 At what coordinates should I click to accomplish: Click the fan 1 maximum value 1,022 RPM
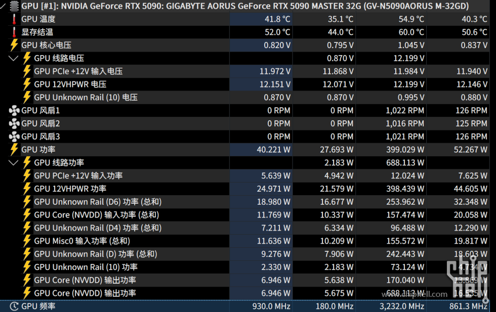tap(405, 110)
